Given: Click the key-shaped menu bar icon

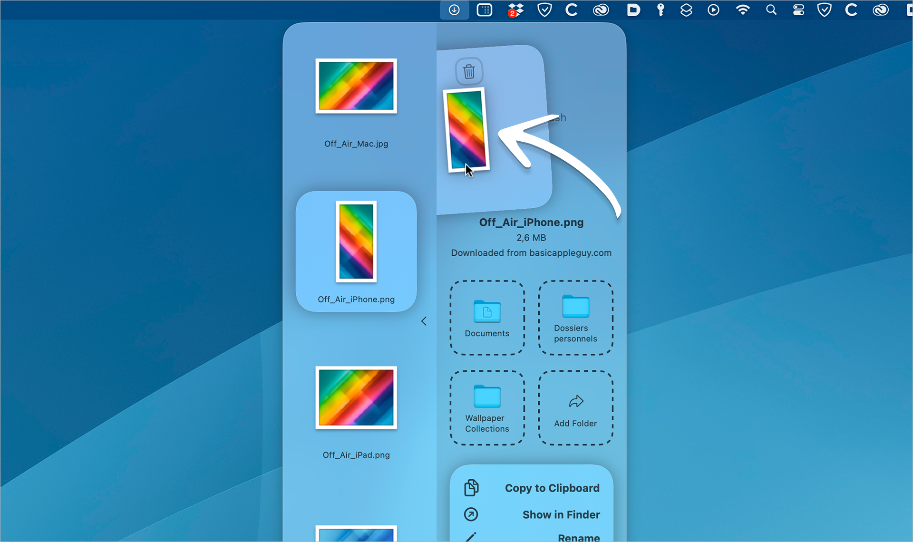Looking at the screenshot, I should (660, 10).
